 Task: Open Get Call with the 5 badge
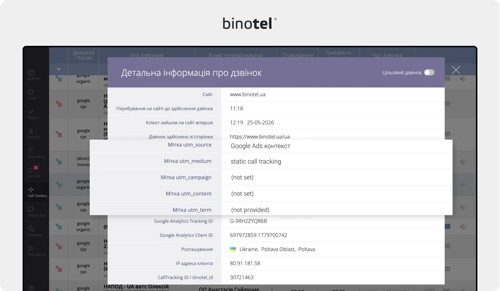(x=34, y=172)
